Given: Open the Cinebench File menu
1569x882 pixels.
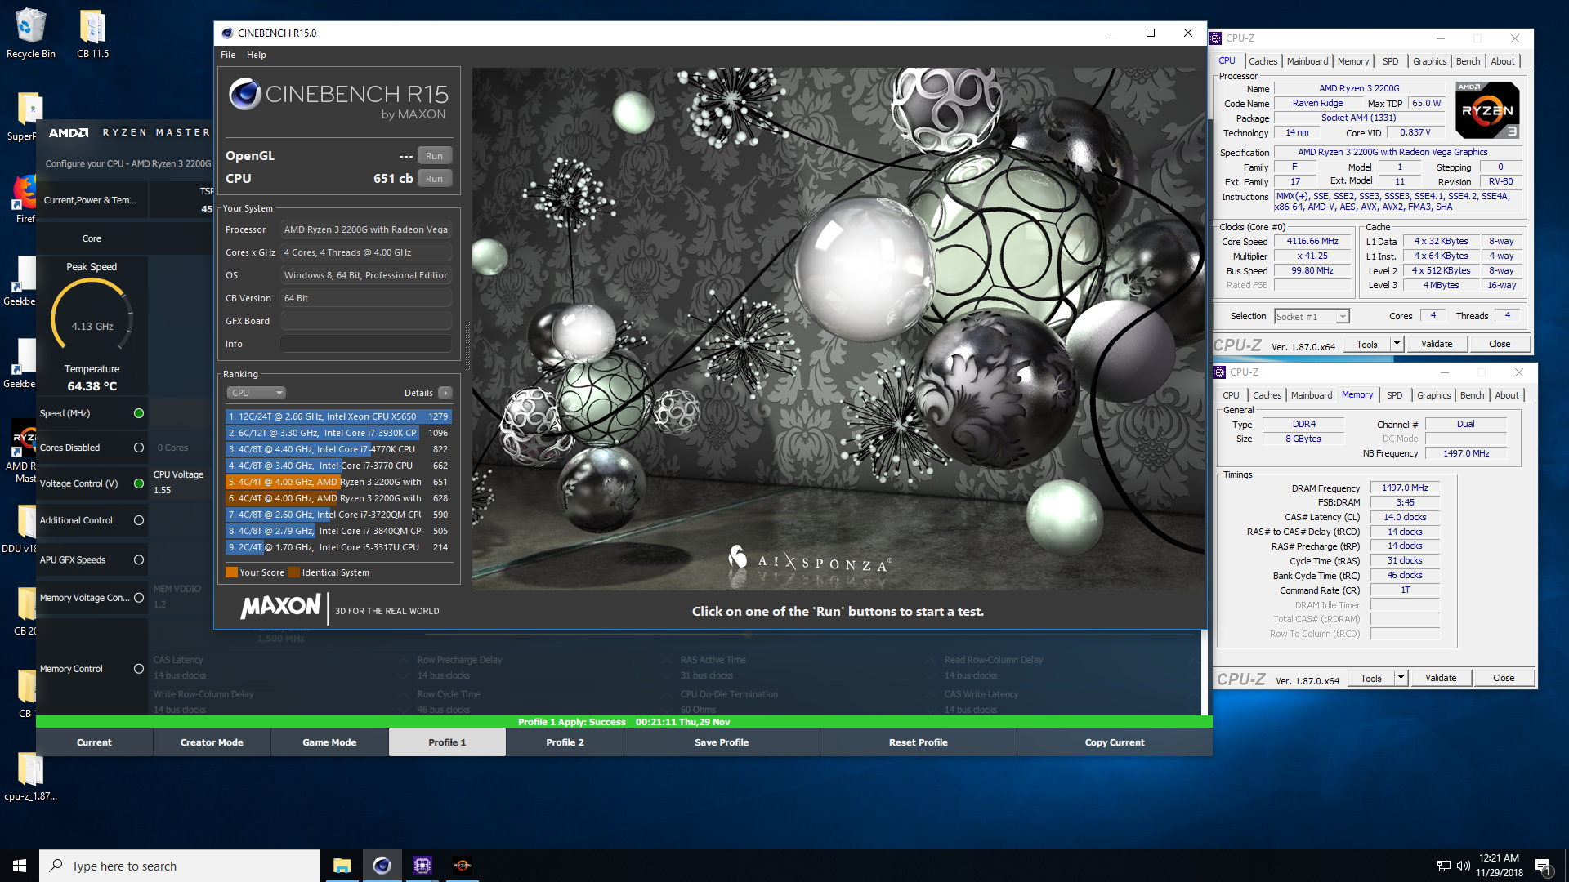Looking at the screenshot, I should click(x=228, y=55).
